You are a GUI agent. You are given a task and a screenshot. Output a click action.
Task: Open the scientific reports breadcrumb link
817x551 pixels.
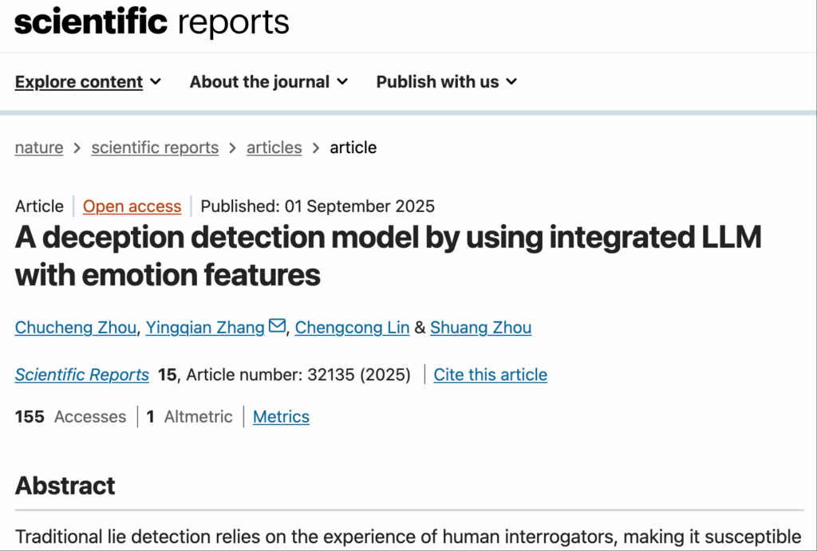point(155,148)
